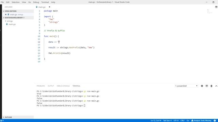Image resolution: width=218 pixels, height=122 pixels.
Task: Open the Edit menu
Action: pos(7,2)
